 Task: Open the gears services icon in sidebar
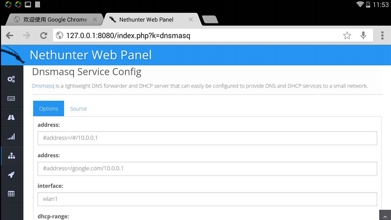point(11,79)
